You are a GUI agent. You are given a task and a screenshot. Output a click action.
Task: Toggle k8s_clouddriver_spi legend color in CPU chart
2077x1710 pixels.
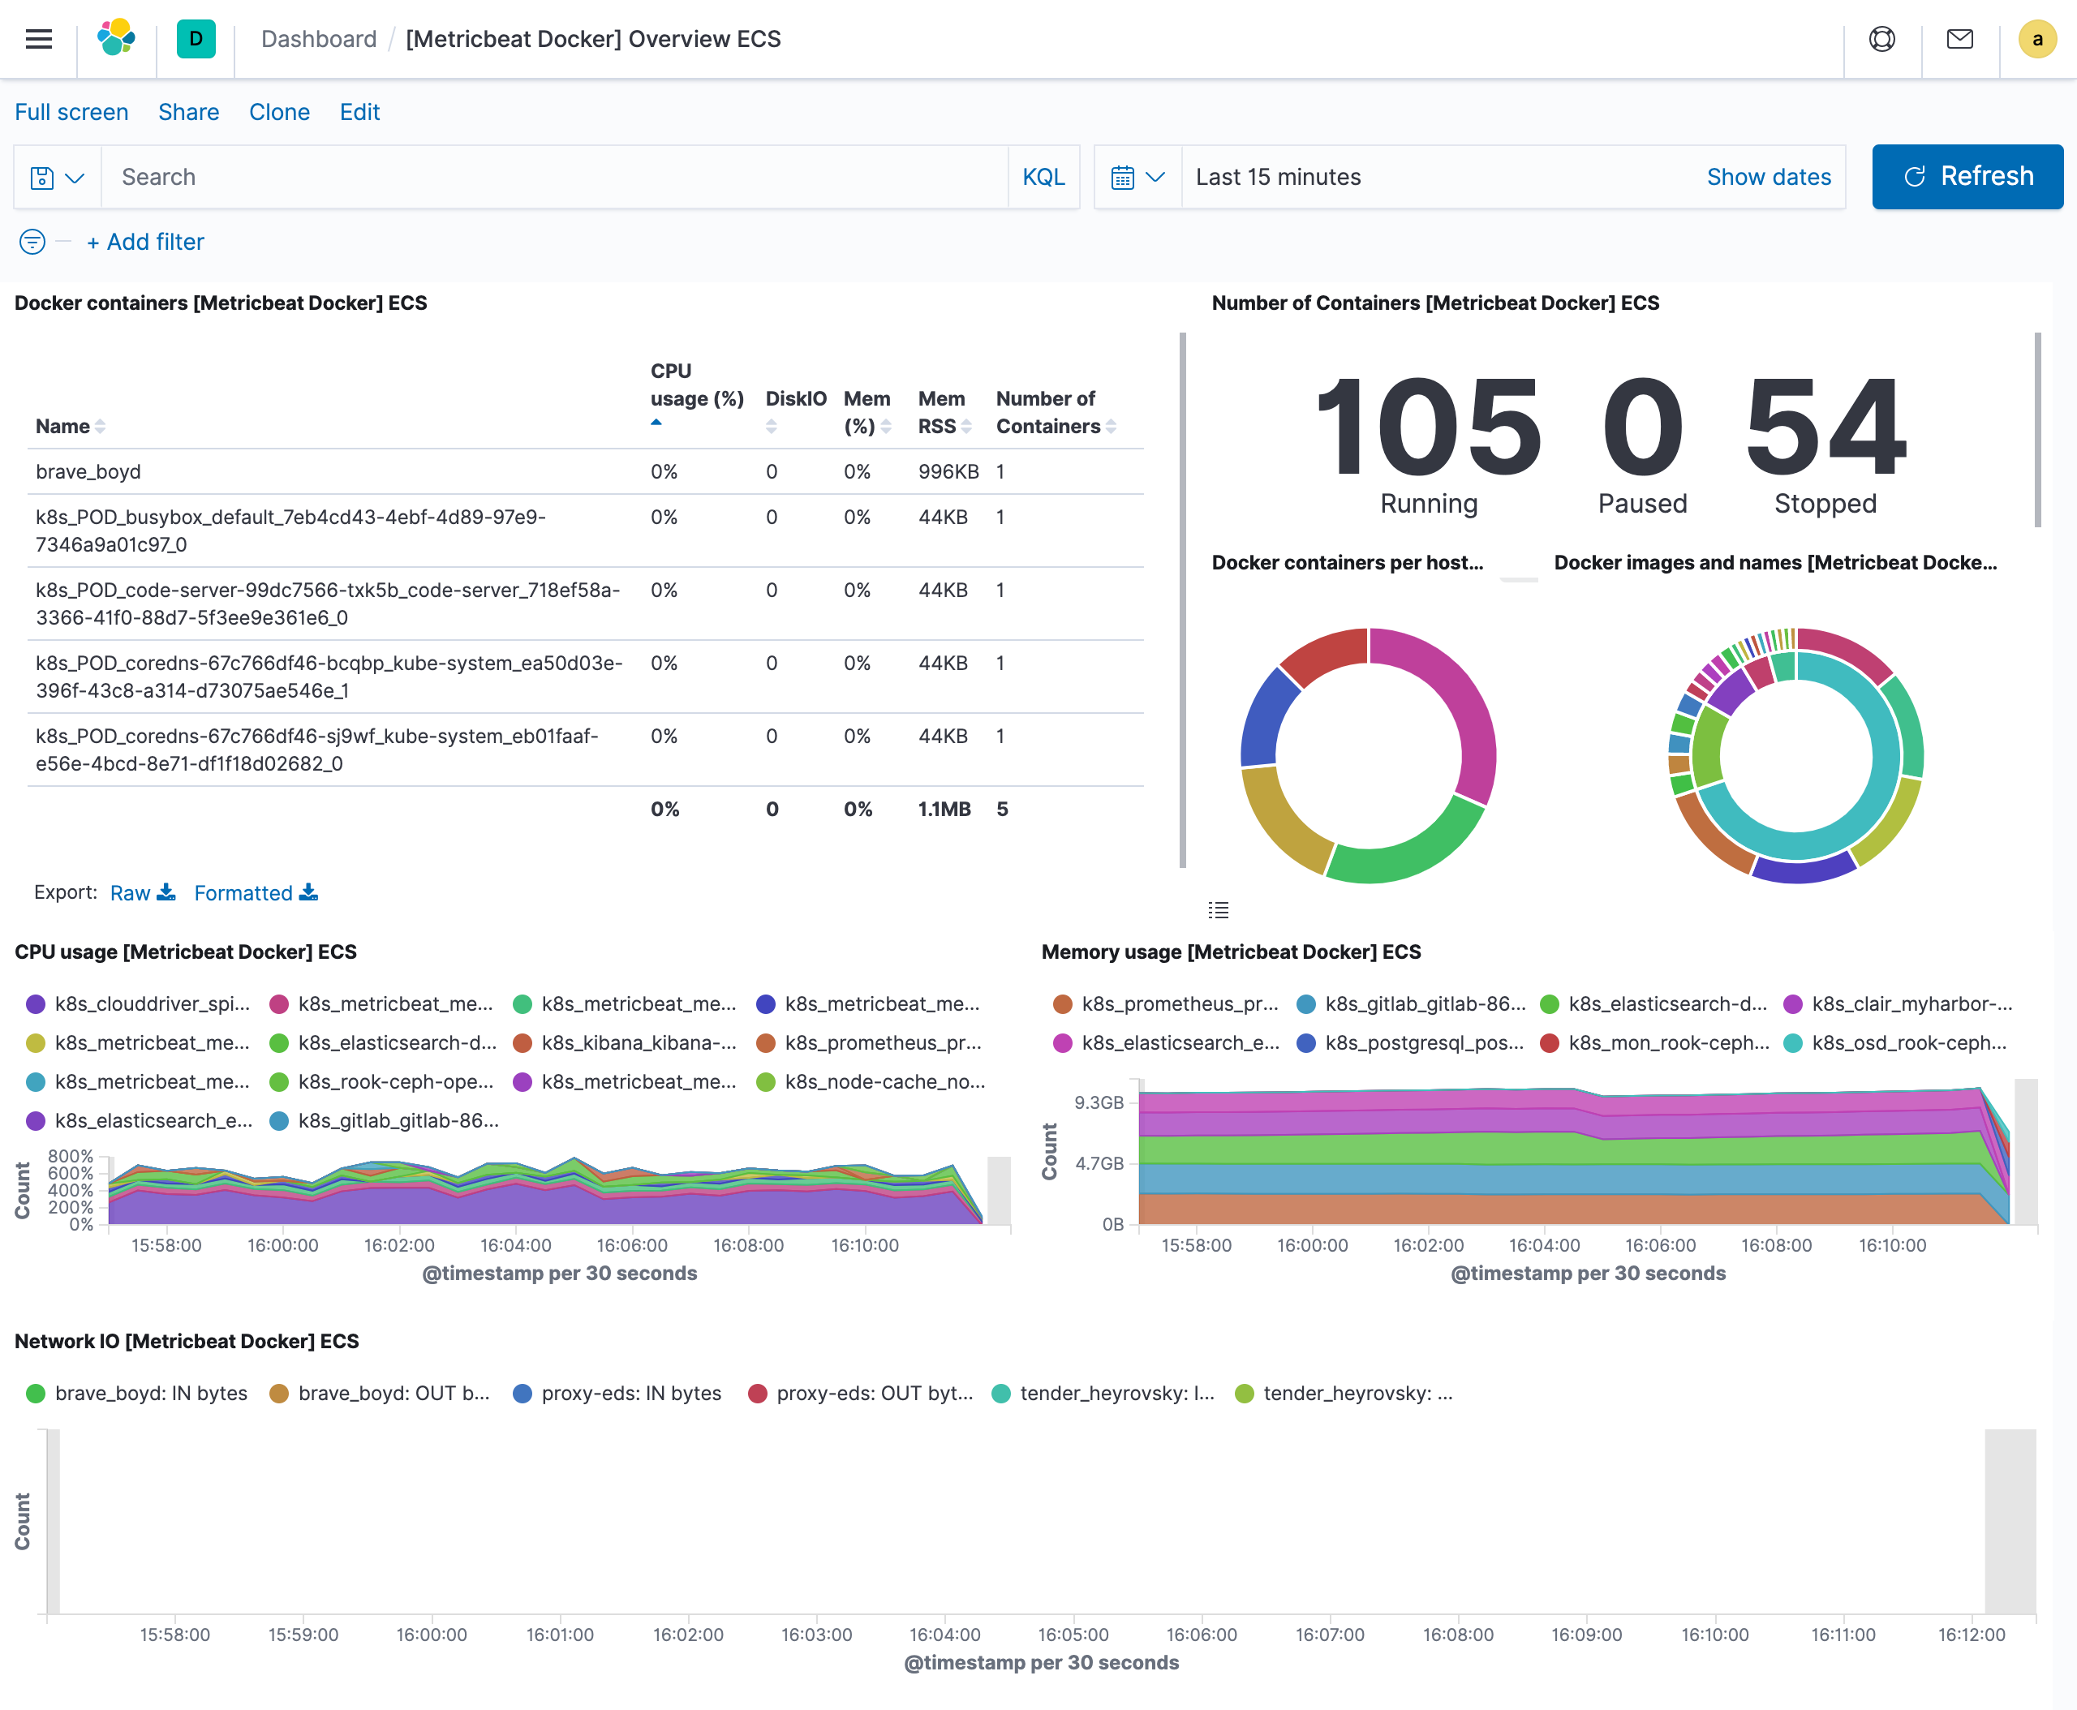tap(36, 1003)
